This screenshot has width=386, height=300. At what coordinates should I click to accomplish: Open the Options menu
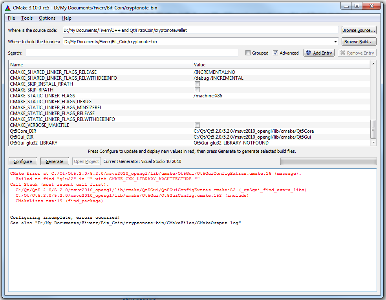(x=47, y=18)
